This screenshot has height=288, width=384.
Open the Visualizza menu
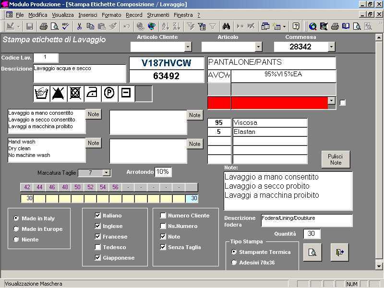click(63, 15)
